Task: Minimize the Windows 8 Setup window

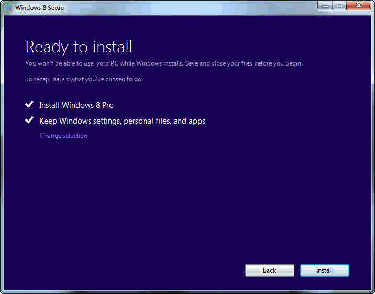Action: click(x=325, y=6)
